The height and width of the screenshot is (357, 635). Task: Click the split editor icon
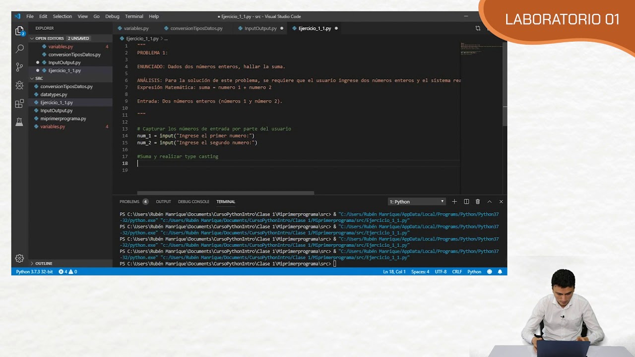point(478,28)
